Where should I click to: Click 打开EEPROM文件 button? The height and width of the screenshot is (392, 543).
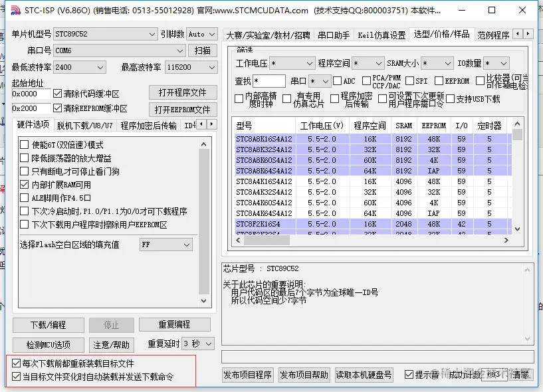pos(183,110)
